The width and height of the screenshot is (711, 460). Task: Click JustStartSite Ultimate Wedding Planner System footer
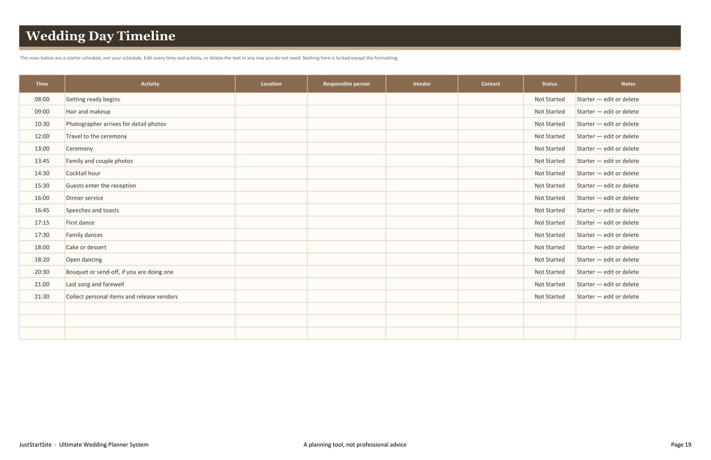pos(84,444)
